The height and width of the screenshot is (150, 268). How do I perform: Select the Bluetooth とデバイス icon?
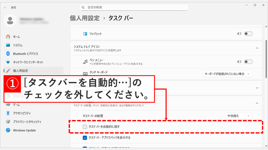tap(8, 54)
